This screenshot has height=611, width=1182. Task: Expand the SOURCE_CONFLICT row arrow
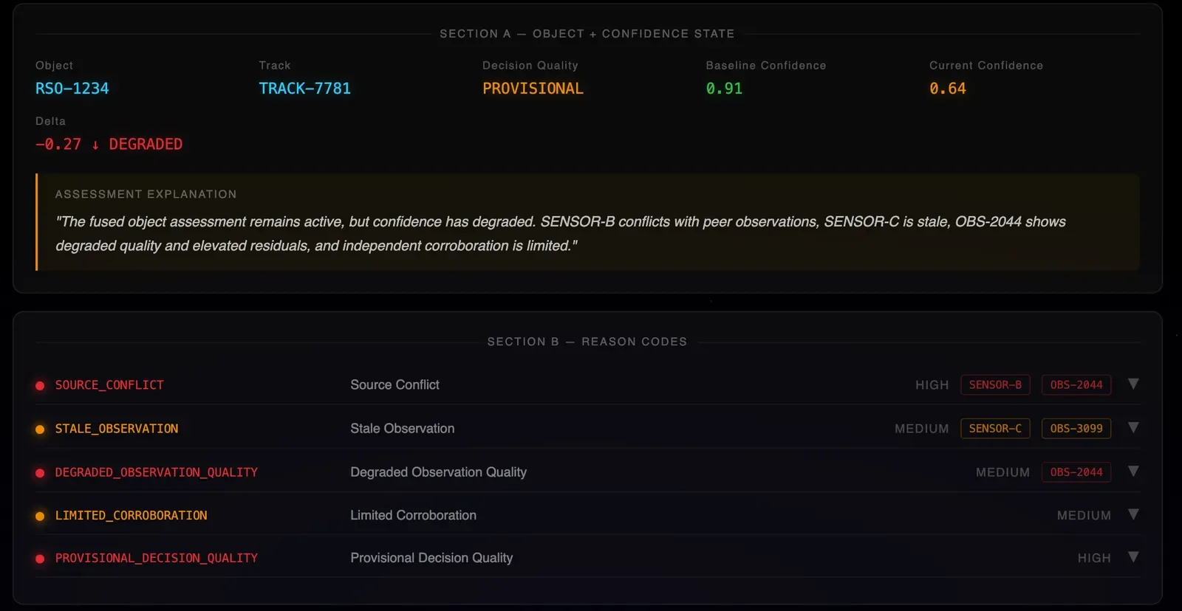(1133, 384)
